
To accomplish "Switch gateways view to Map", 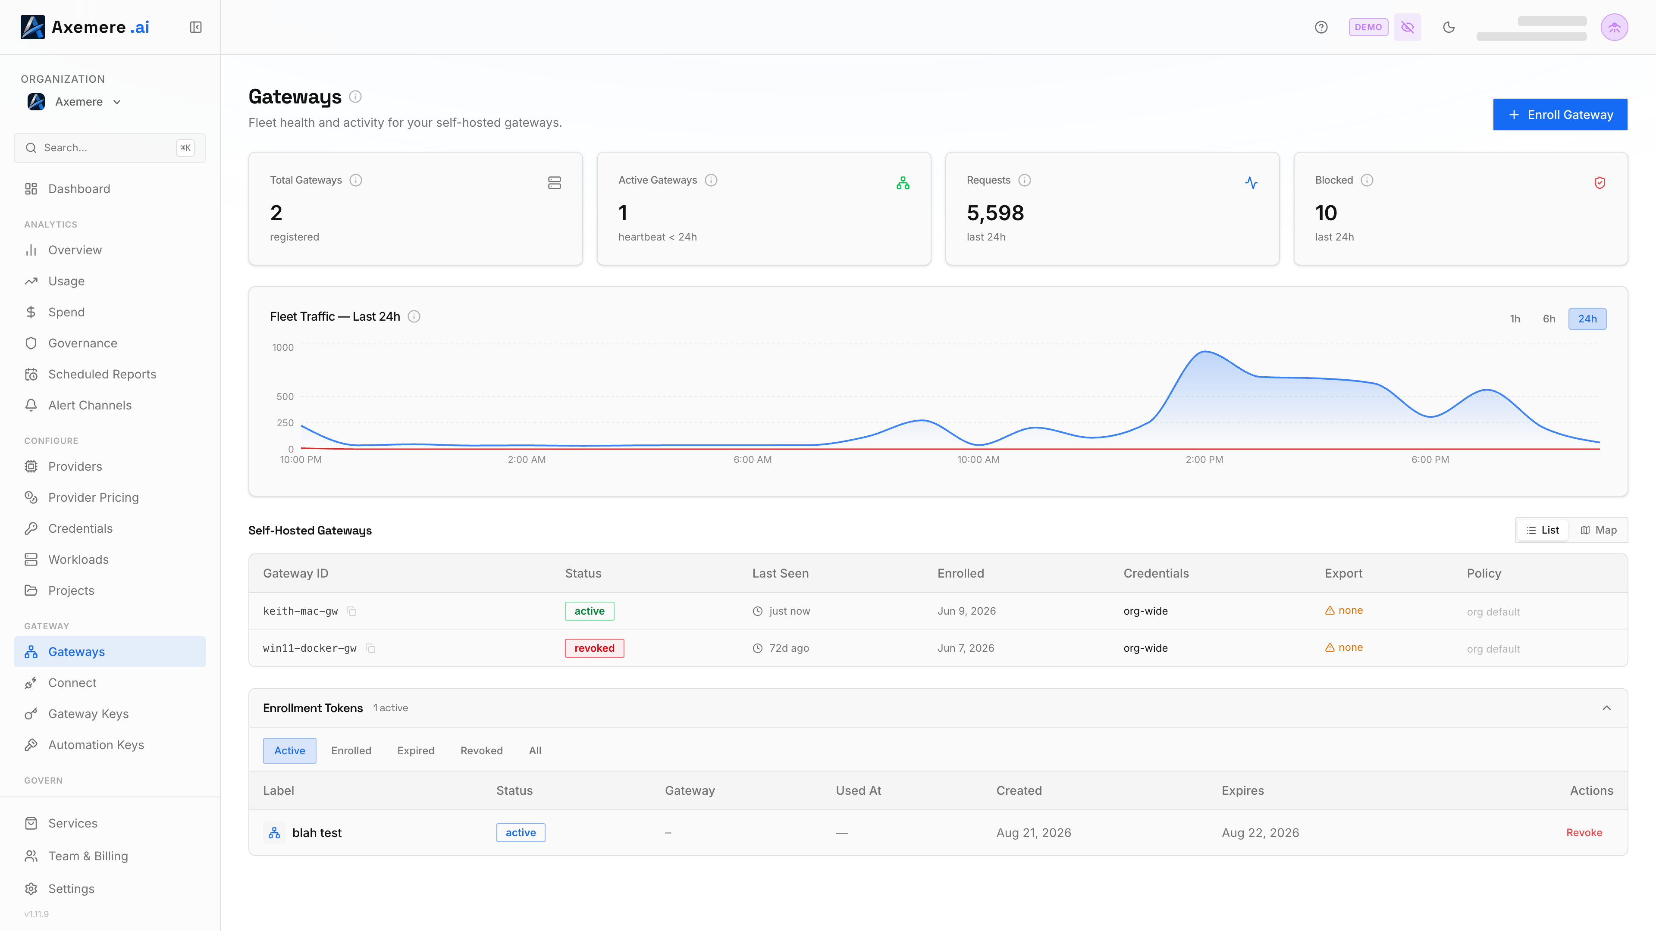I will 1599,530.
